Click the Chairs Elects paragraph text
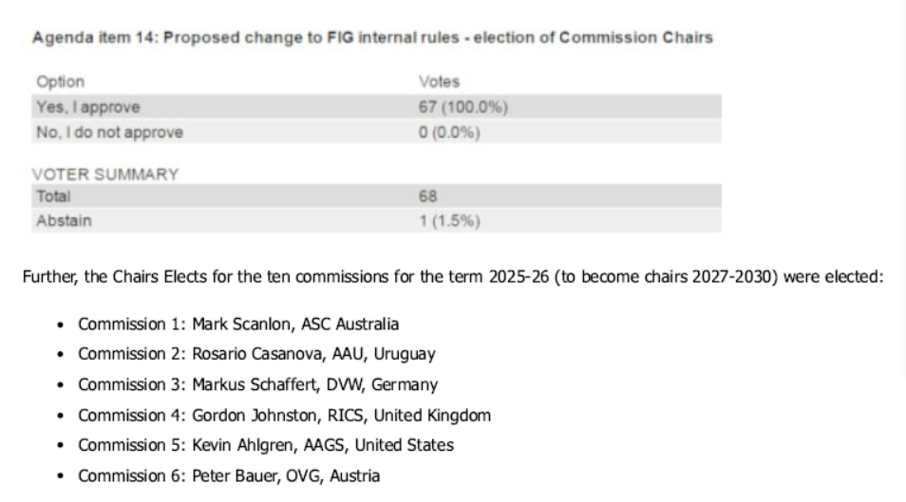 (451, 279)
